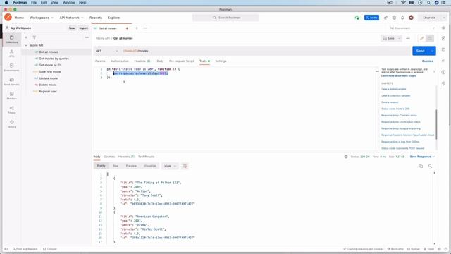This screenshot has width=451, height=254.
Task: Click the Import button
Action: coord(83,28)
